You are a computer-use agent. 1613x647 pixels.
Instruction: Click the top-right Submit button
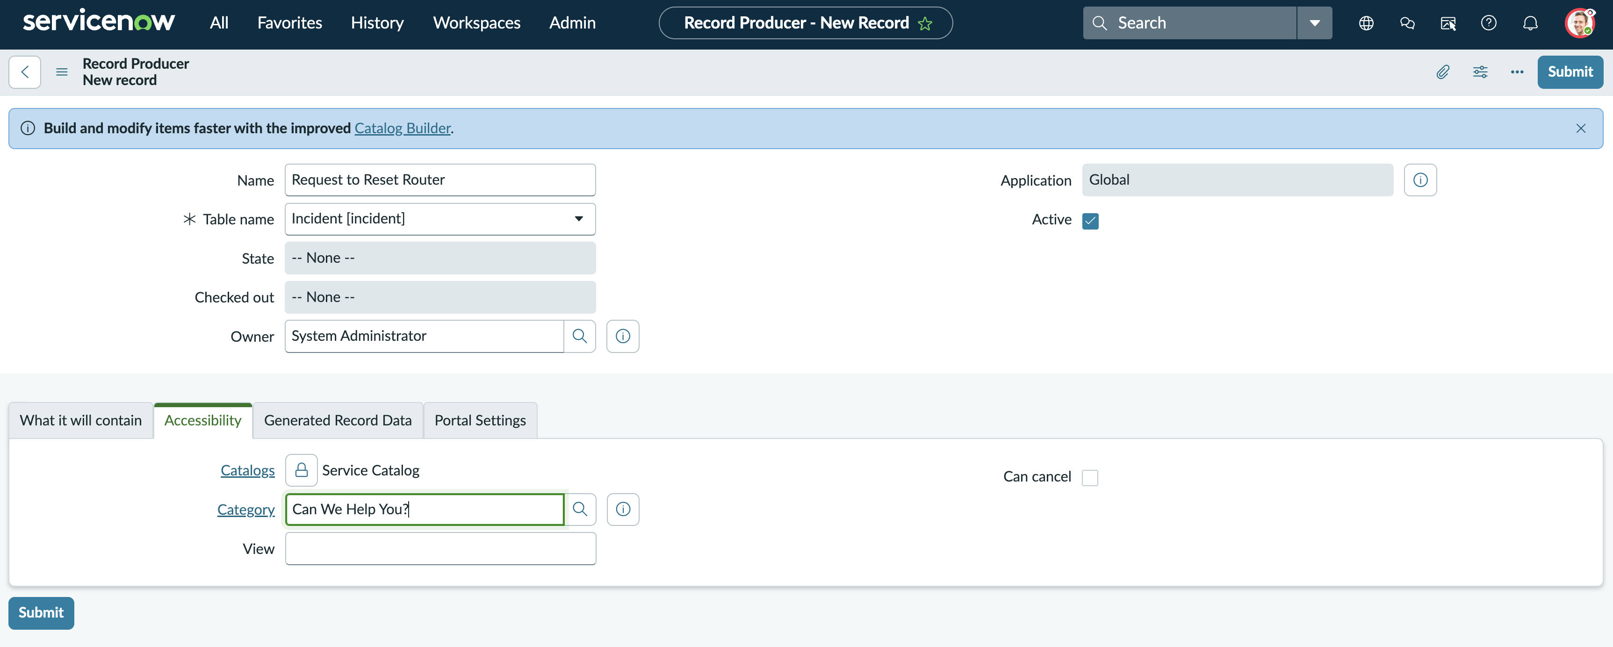(x=1570, y=72)
